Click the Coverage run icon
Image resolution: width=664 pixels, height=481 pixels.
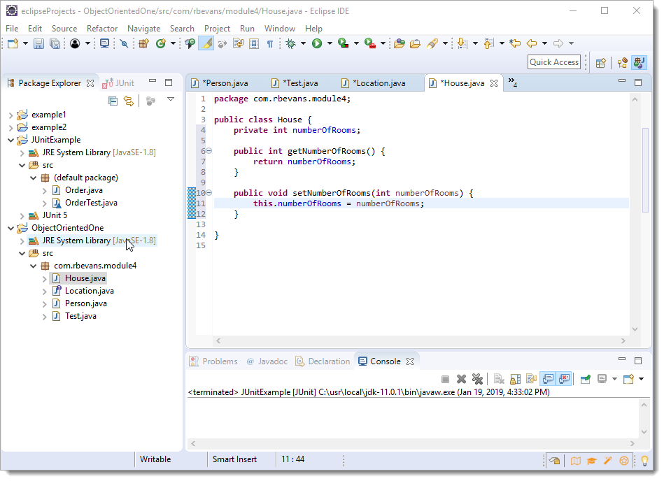[x=343, y=43]
